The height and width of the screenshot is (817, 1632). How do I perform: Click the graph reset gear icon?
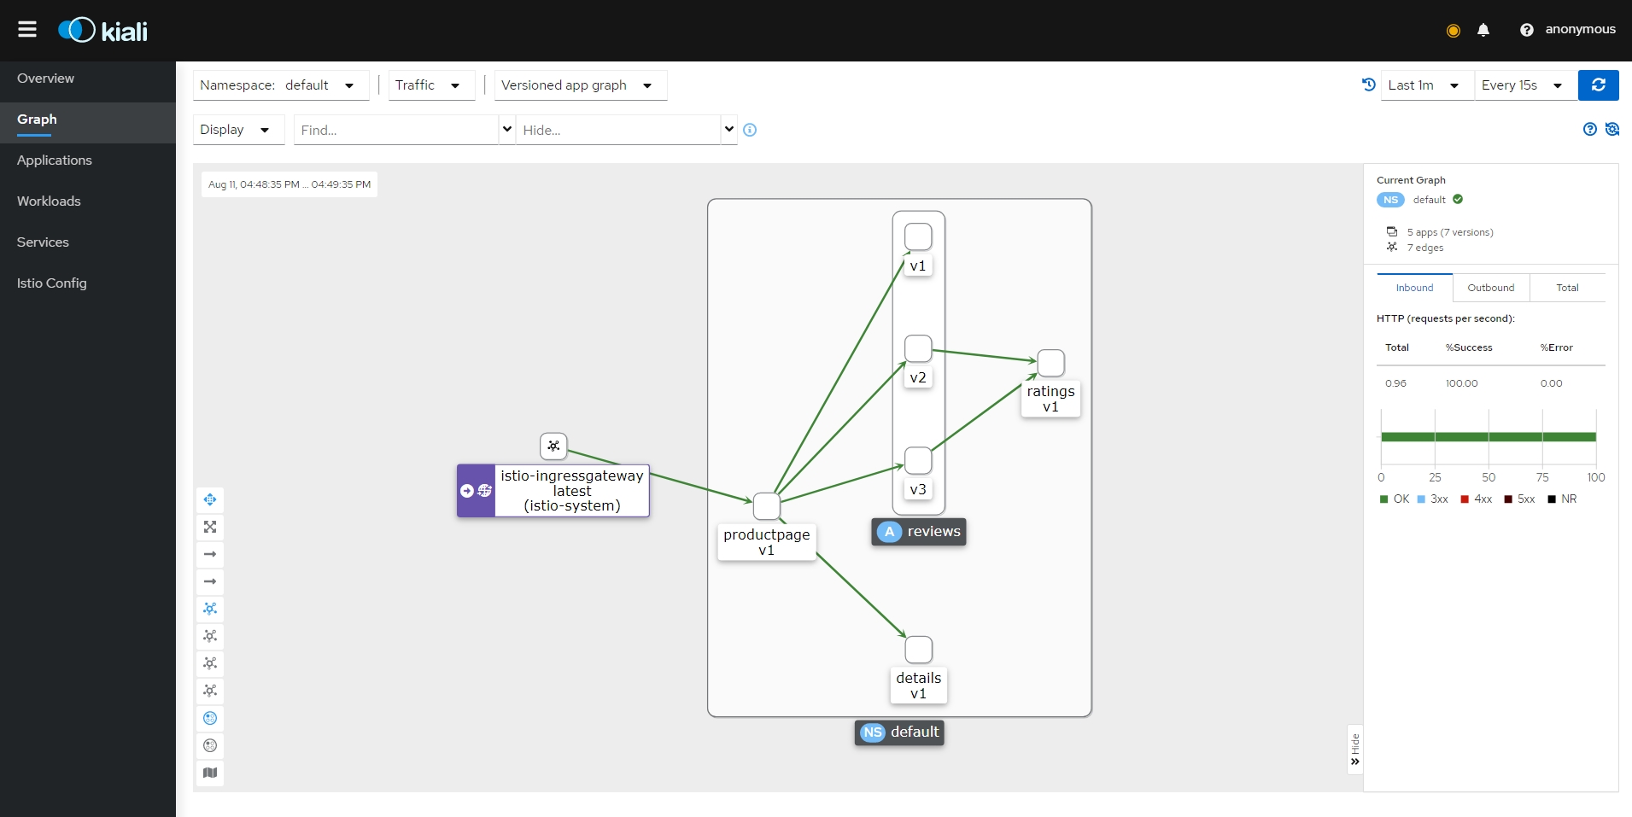1612,129
